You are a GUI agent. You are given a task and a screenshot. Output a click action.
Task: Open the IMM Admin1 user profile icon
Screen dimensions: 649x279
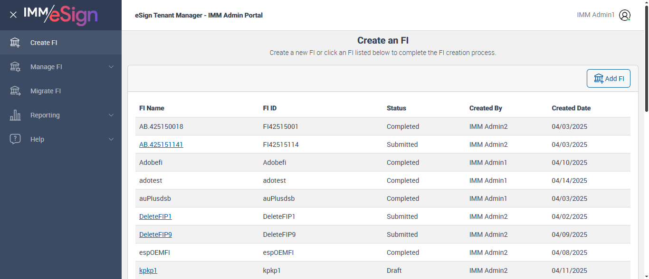[x=625, y=15]
